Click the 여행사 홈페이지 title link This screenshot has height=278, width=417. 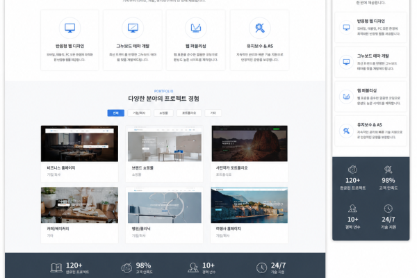click(x=228, y=229)
